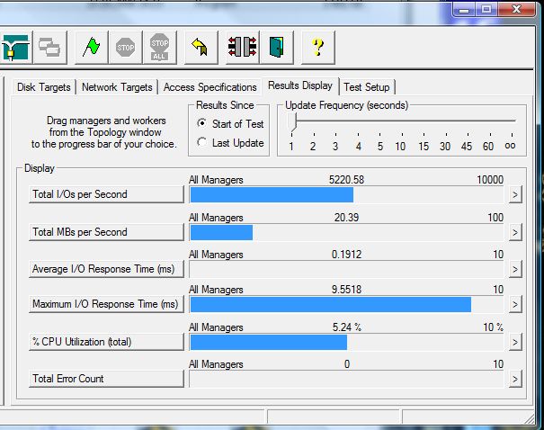Open help with the question mark icon

tap(318, 47)
